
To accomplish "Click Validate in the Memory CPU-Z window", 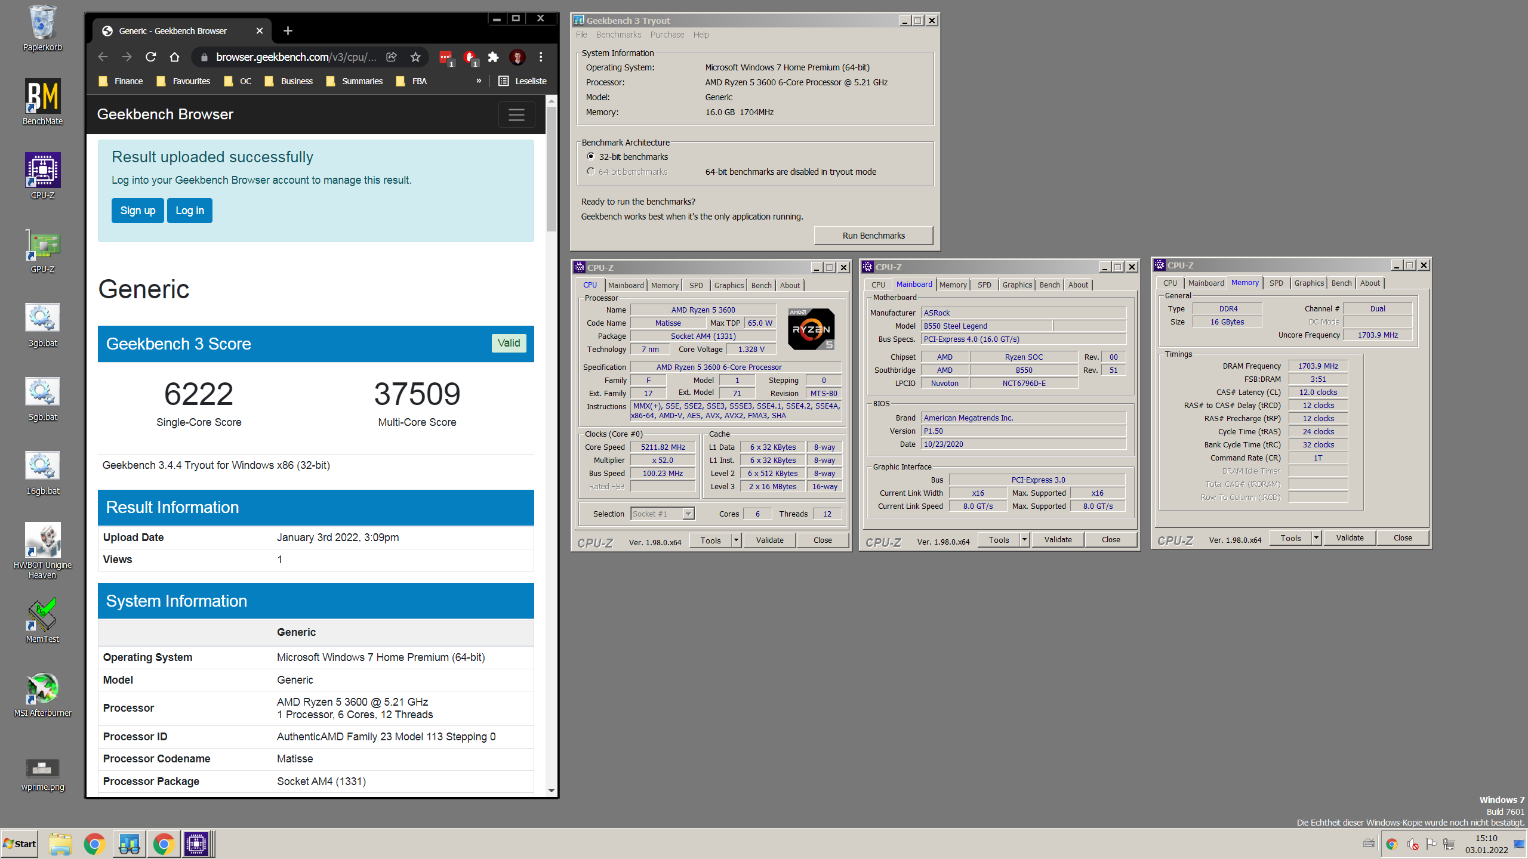I will point(1350,537).
